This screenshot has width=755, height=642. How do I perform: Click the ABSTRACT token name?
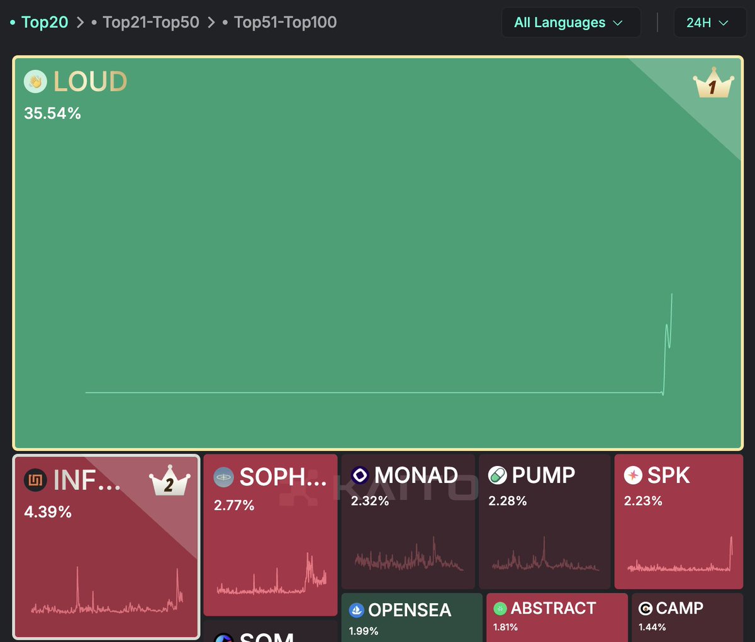(553, 608)
